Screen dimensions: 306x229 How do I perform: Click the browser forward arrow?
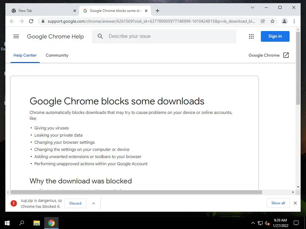pyautogui.click(x=22, y=21)
